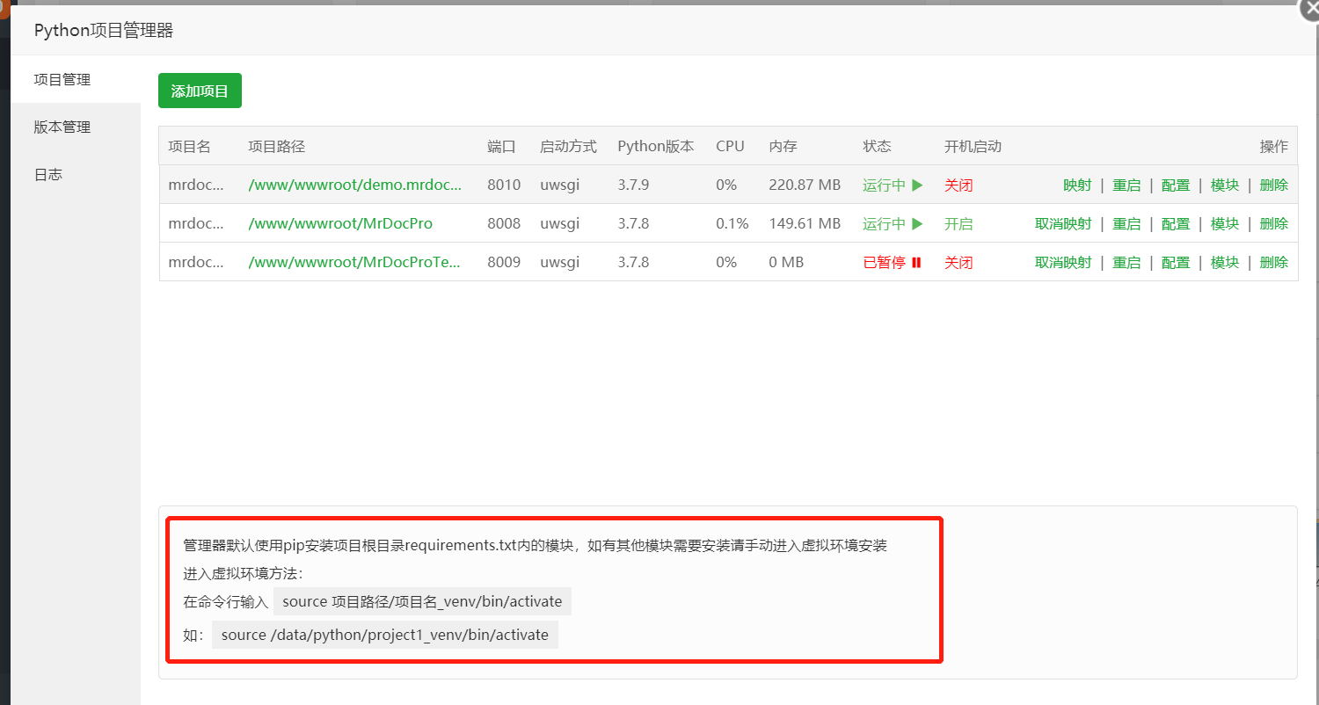The image size is (1319, 705).
Task: Click the running play icon for MrDocPro project
Action: (x=917, y=224)
